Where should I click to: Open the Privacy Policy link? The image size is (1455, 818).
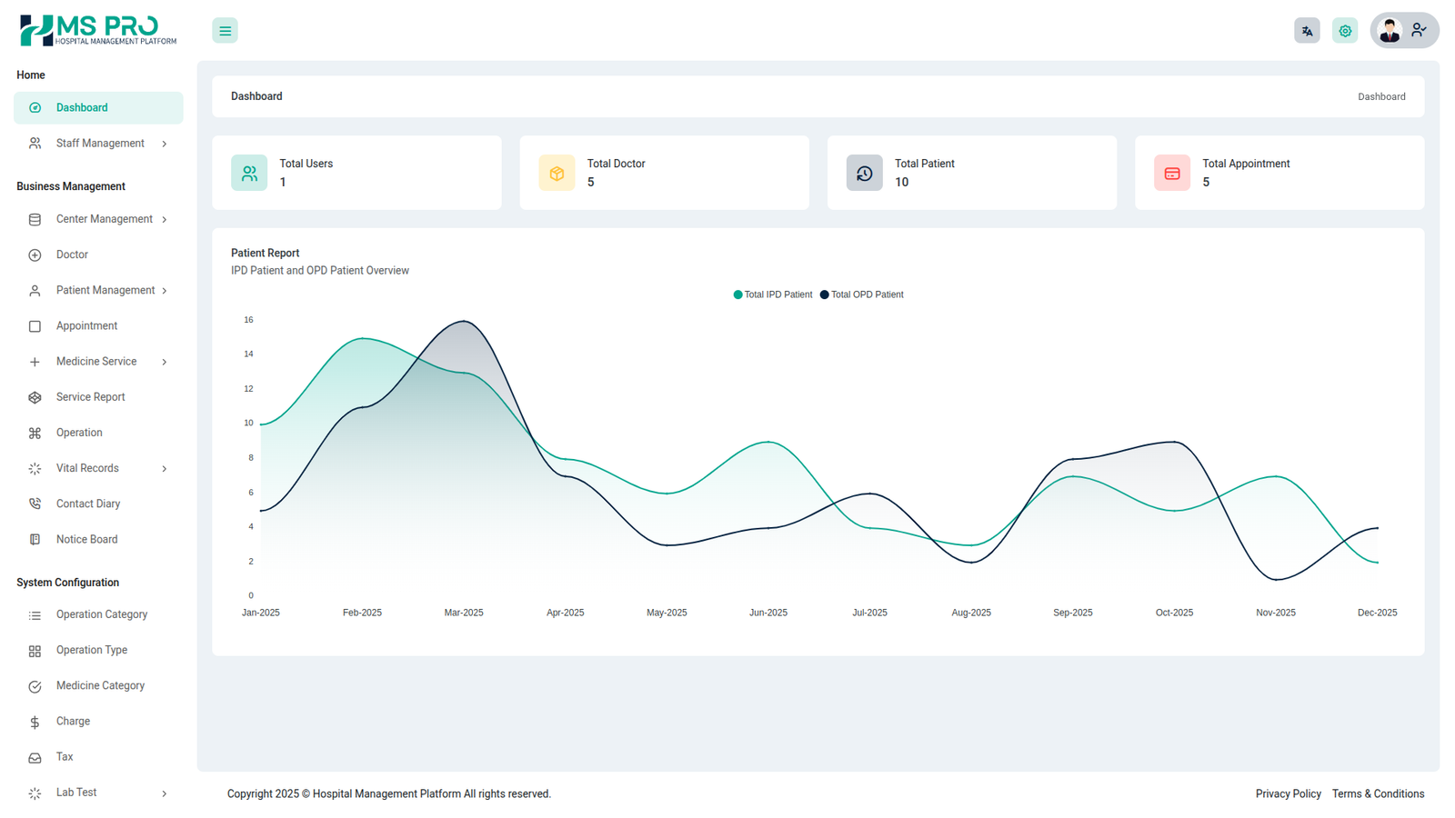click(1288, 794)
